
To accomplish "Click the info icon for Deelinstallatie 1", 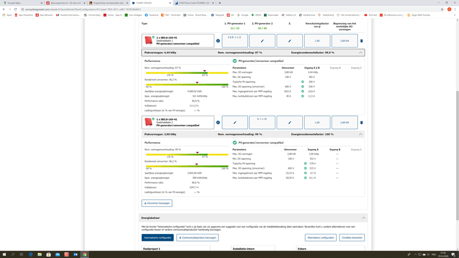I will click(x=218, y=41).
